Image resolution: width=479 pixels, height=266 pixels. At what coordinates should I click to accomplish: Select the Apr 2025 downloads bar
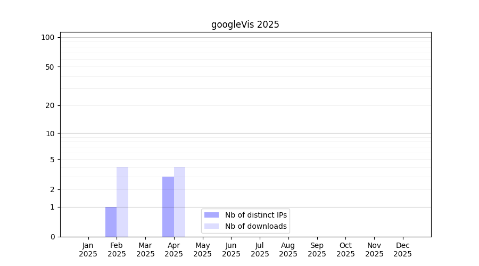pyautogui.click(x=180, y=202)
